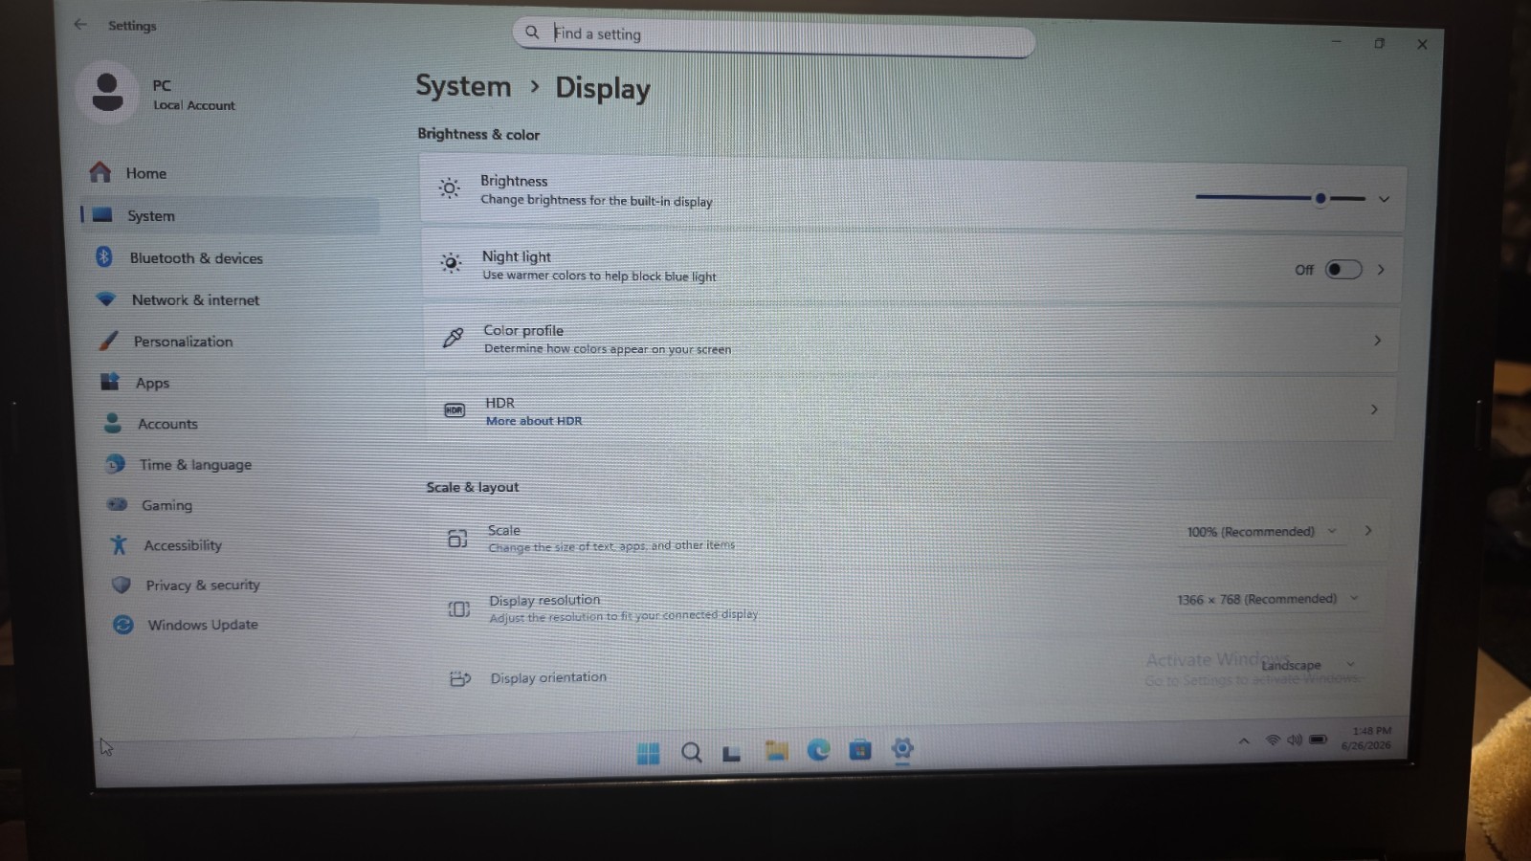Go to Network & internet settings
Screen dimensions: 1531x861
pos(195,299)
